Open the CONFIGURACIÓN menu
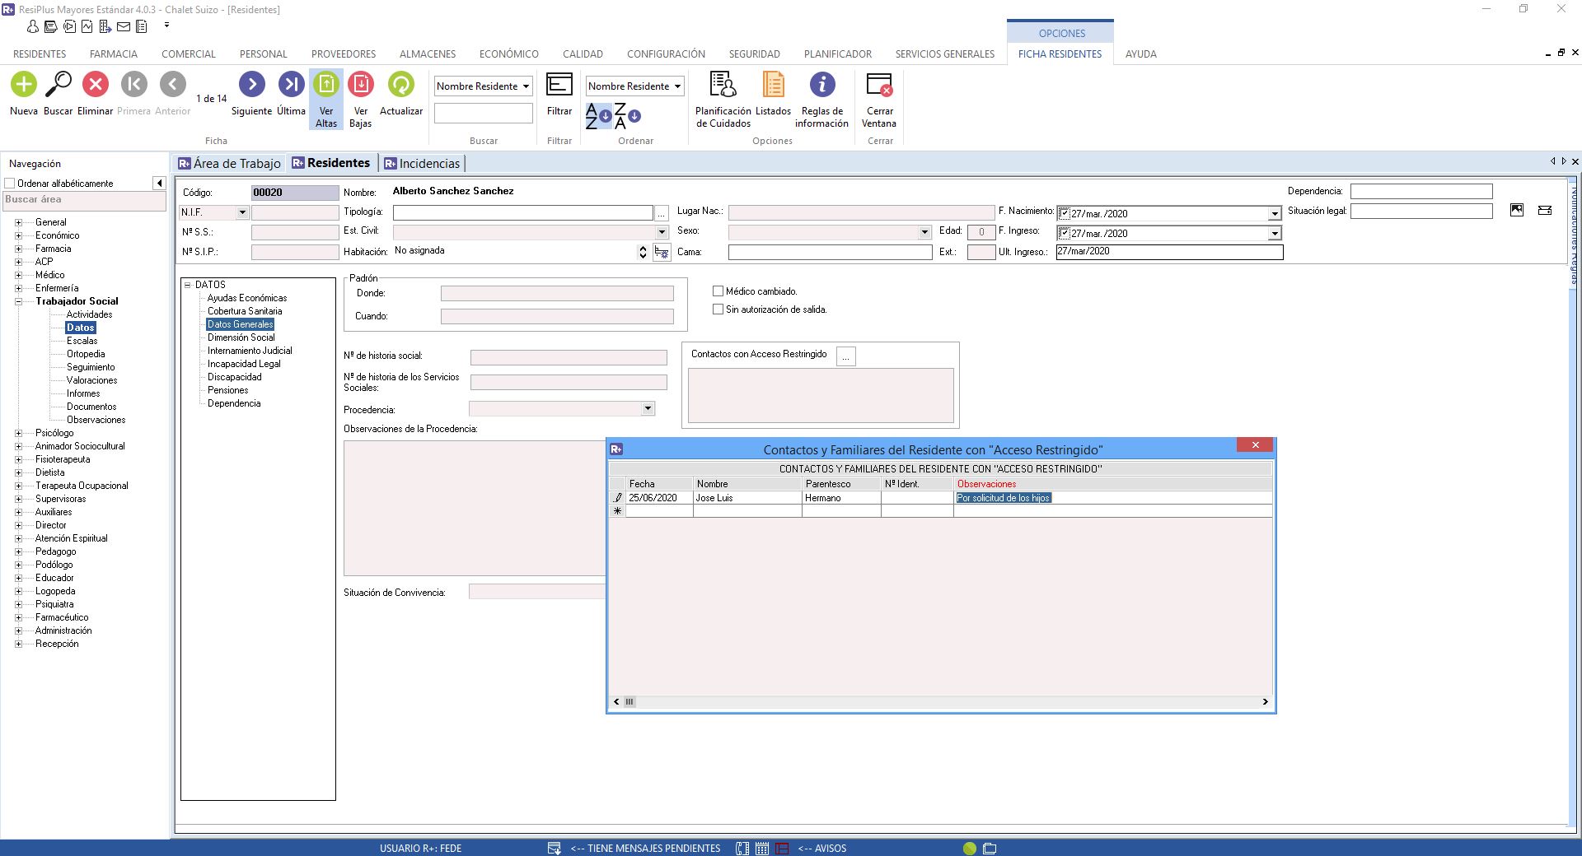This screenshot has height=856, width=1582. [x=666, y=53]
